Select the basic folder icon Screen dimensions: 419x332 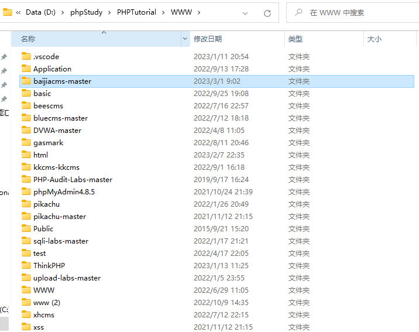click(x=26, y=93)
